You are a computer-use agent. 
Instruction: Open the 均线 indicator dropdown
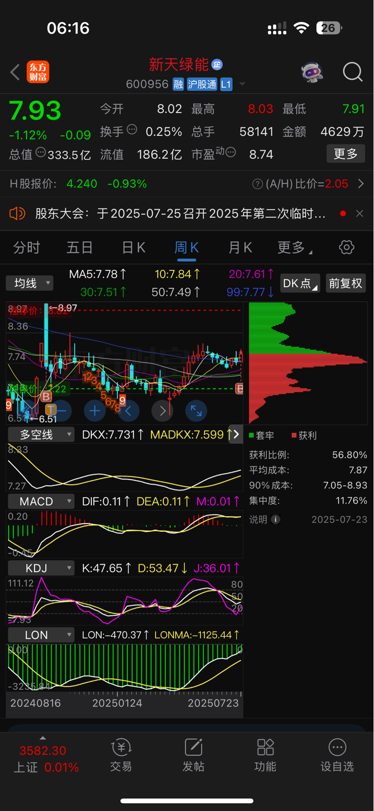[30, 283]
